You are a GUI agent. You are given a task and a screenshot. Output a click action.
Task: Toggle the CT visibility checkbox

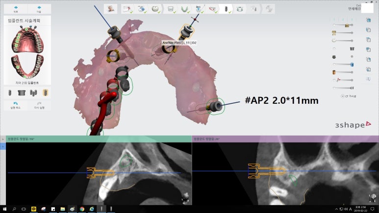click(343, 96)
